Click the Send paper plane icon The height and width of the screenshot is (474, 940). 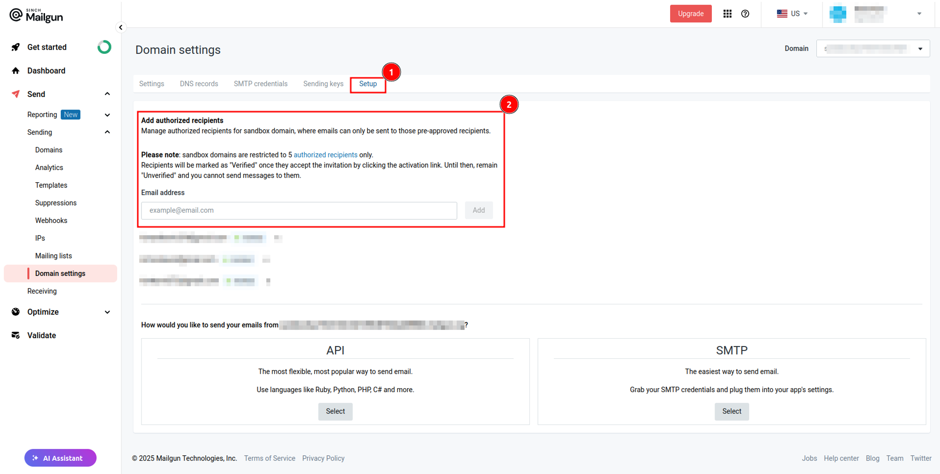(x=15, y=94)
